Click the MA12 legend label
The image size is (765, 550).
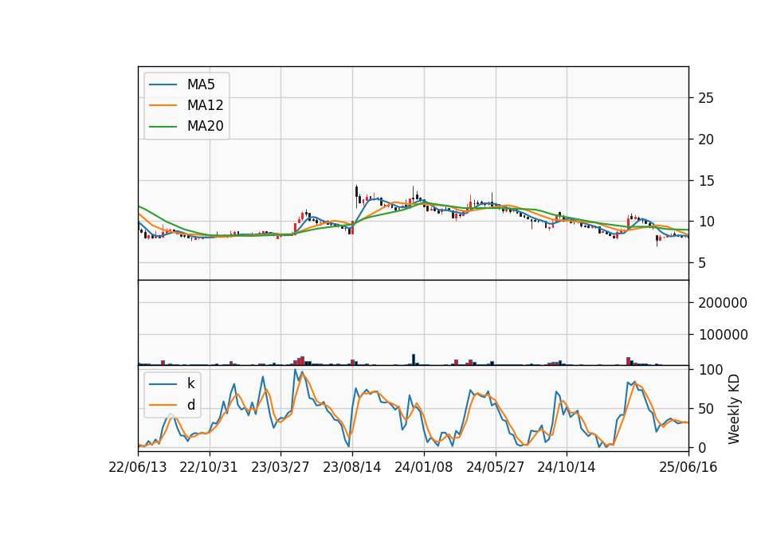click(x=205, y=105)
